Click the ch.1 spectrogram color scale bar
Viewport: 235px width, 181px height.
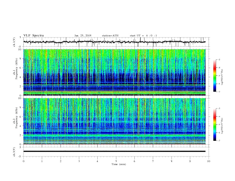[215, 76]
